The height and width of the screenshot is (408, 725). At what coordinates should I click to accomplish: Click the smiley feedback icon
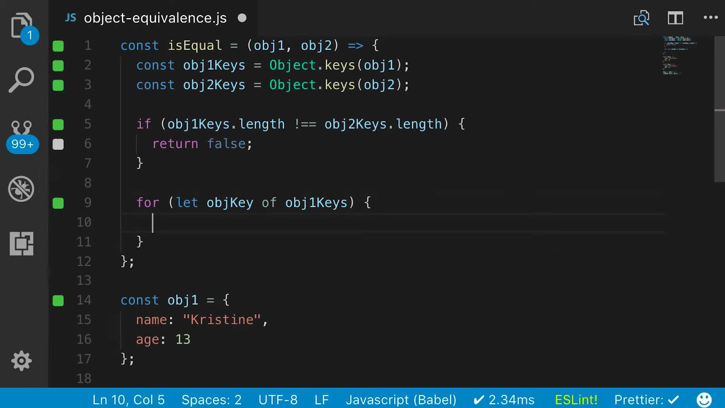click(x=704, y=400)
